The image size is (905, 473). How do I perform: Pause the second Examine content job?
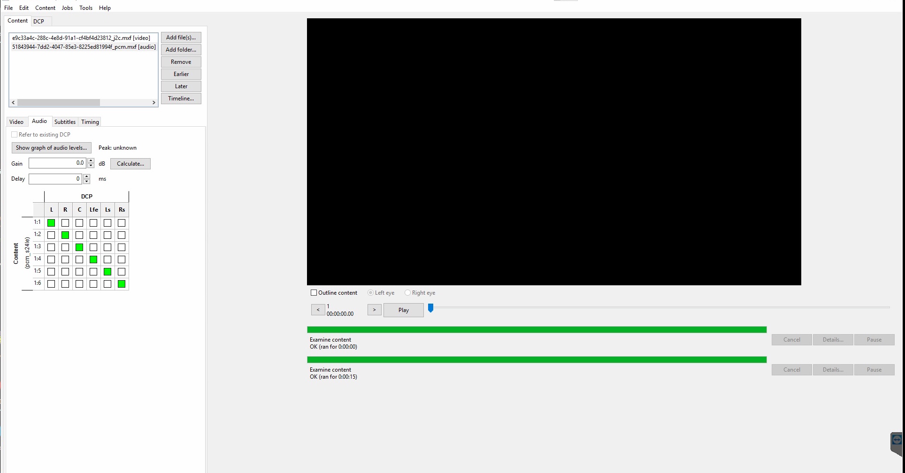pos(874,370)
